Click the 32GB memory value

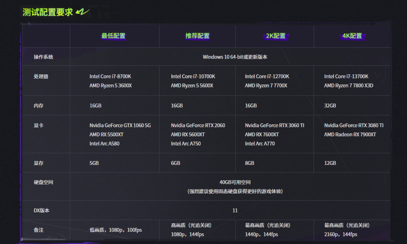pos(330,106)
